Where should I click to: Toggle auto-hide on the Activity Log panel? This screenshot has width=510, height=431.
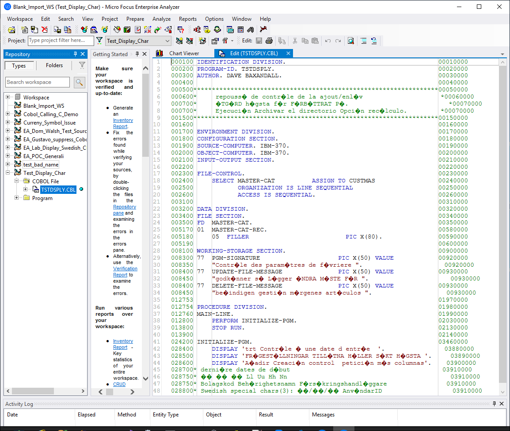(494, 403)
